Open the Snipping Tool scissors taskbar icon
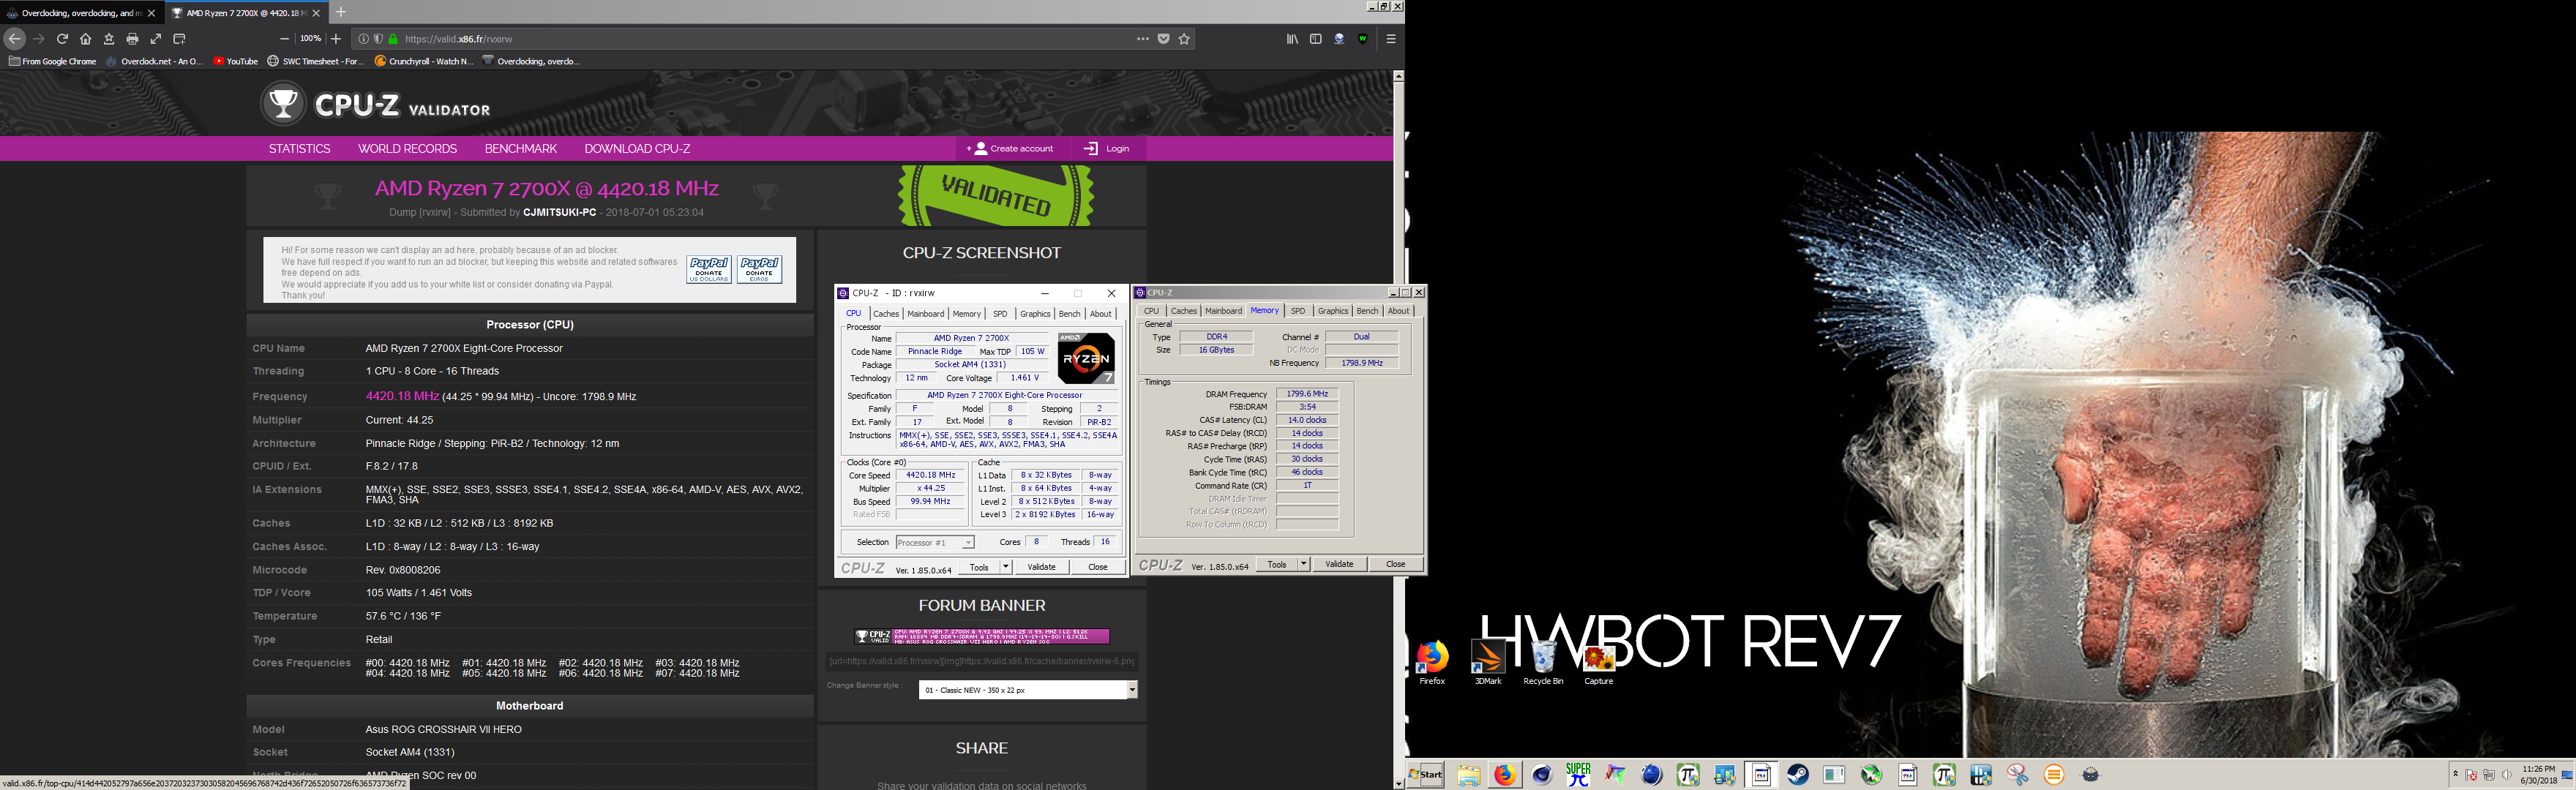 2017,774
